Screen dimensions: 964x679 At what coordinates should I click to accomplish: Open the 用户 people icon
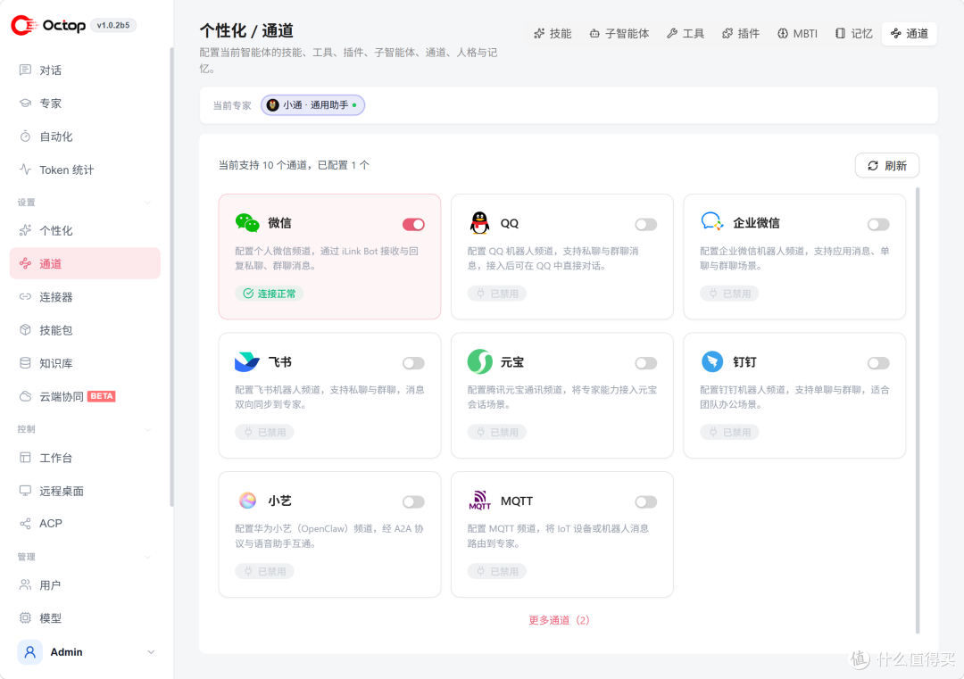point(25,585)
